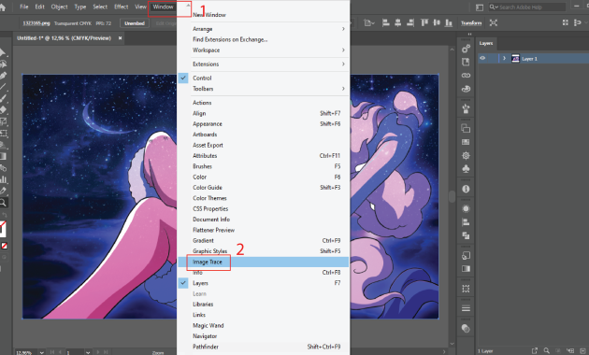
Task: Open the Window menu
Action: tap(163, 7)
